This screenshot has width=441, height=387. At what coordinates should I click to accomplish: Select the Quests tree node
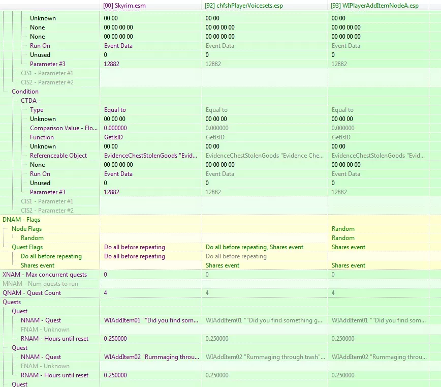12,302
